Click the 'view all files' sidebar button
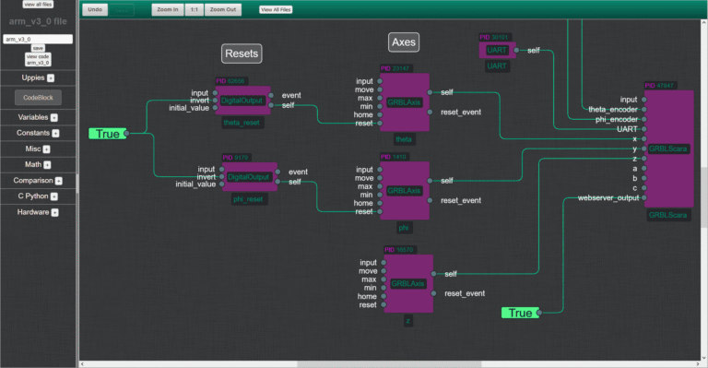Image resolution: width=708 pixels, height=368 pixels. 38,4
